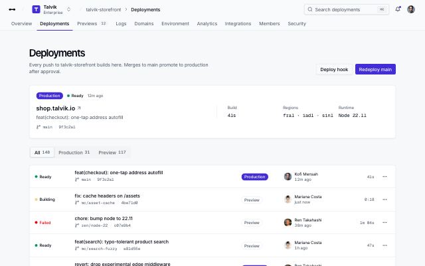This screenshot has height=266, width=425.
Task: Click the Building status indicator
Action: [x=44, y=199]
